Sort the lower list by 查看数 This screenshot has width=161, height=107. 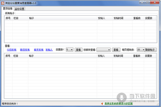tap(138, 56)
